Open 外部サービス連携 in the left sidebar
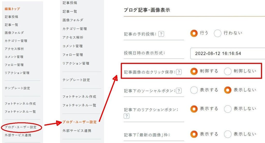Screen dimensions: 265x143 pyautogui.click(x=18, y=135)
